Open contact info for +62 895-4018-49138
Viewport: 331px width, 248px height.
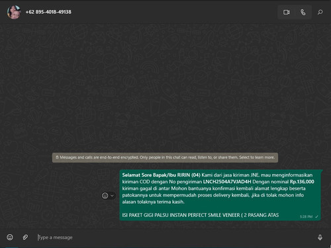pyautogui.click(x=48, y=12)
